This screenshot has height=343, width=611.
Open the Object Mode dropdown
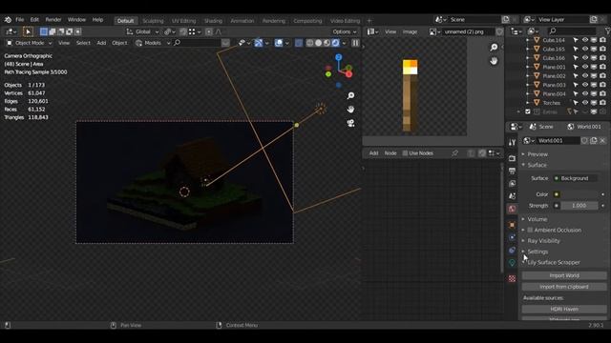[x=29, y=43]
